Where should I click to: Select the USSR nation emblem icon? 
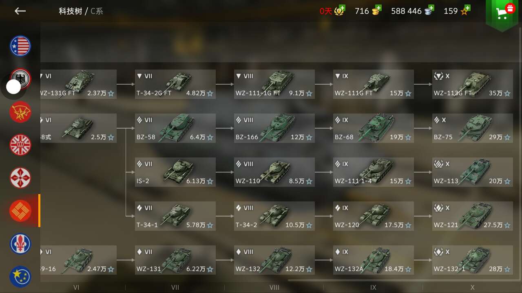pyautogui.click(x=20, y=112)
